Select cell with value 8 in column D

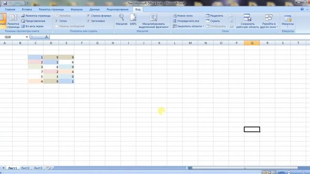[51, 67]
